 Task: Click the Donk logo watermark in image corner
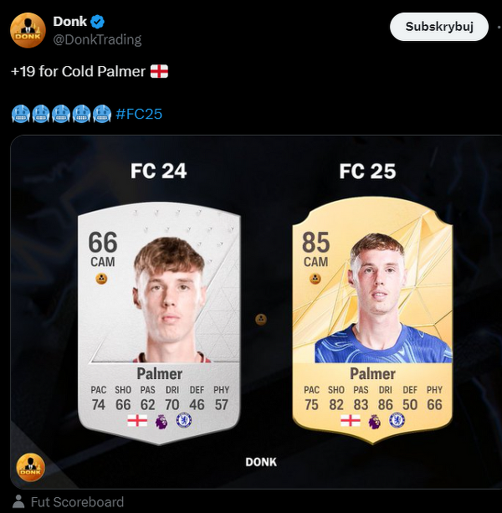pos(30,467)
